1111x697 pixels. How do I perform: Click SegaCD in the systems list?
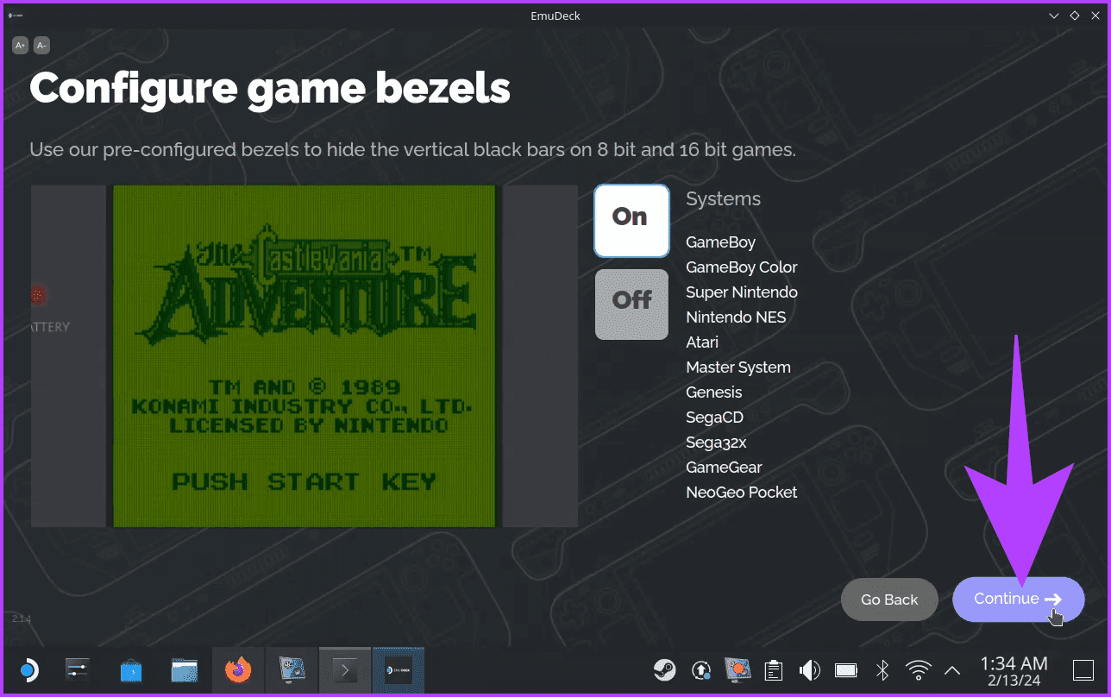714,418
